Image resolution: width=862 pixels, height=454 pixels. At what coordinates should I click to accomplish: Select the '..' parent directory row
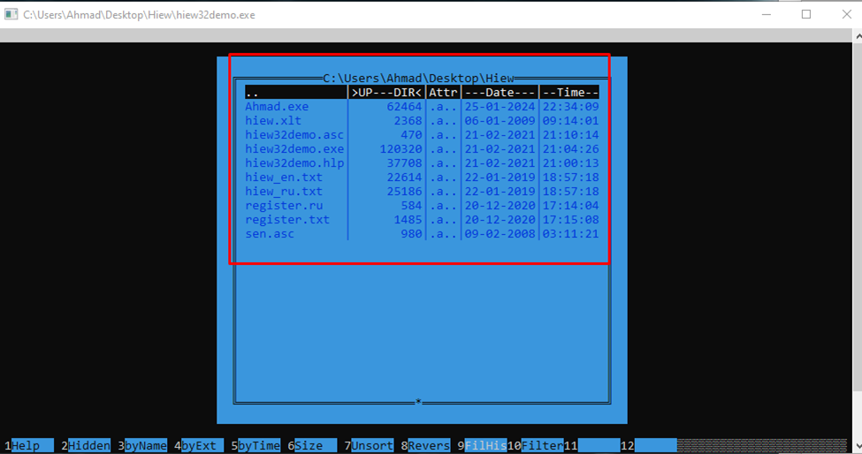point(422,92)
